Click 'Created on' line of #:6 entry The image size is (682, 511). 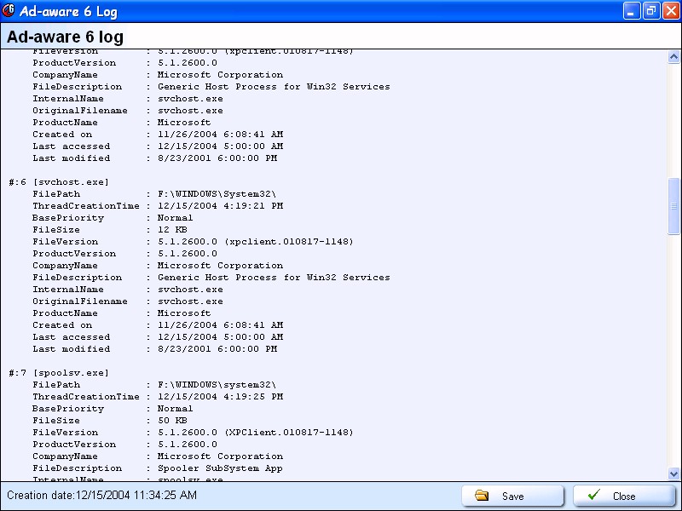158,325
